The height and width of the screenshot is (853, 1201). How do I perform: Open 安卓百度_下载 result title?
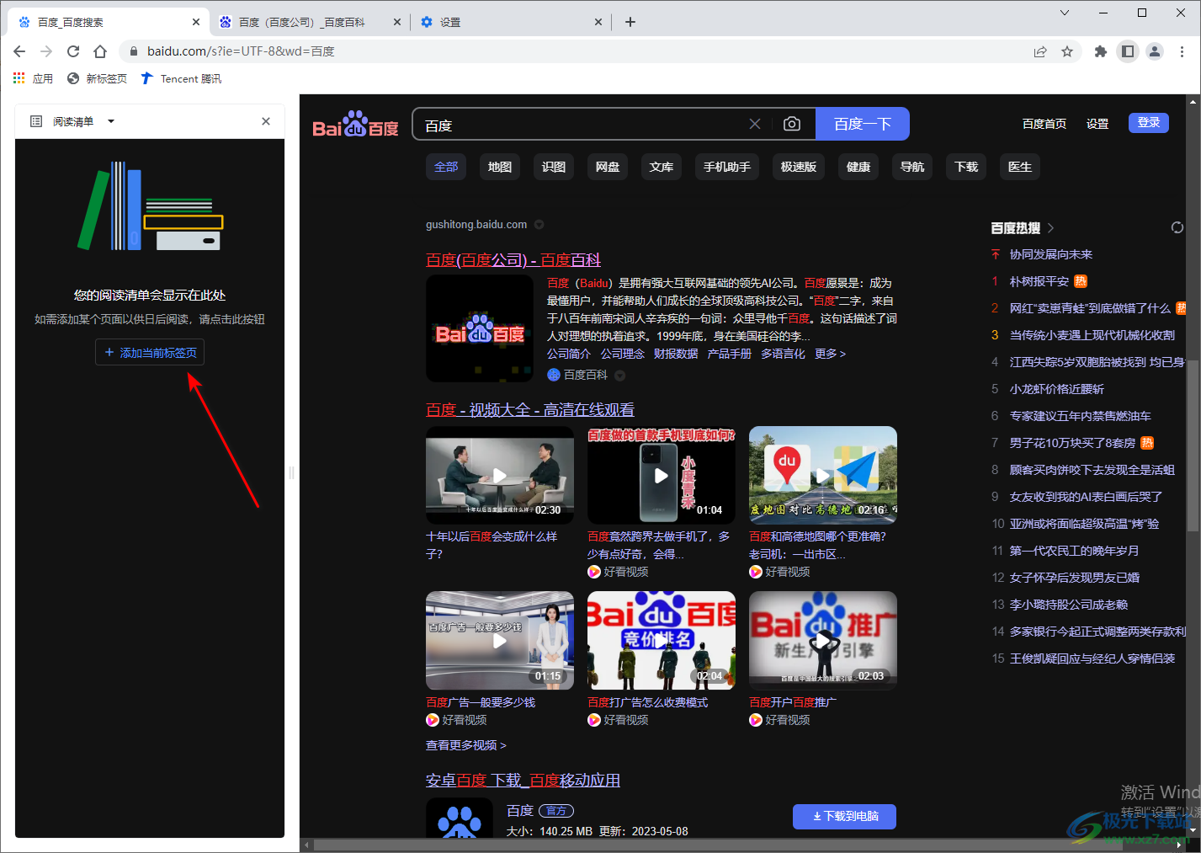(523, 781)
